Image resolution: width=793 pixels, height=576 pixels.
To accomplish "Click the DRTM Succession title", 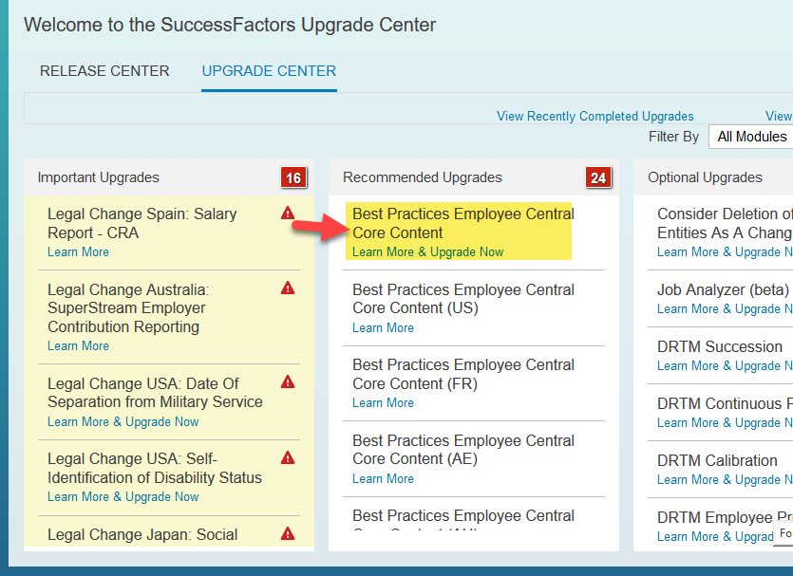I will coord(720,347).
